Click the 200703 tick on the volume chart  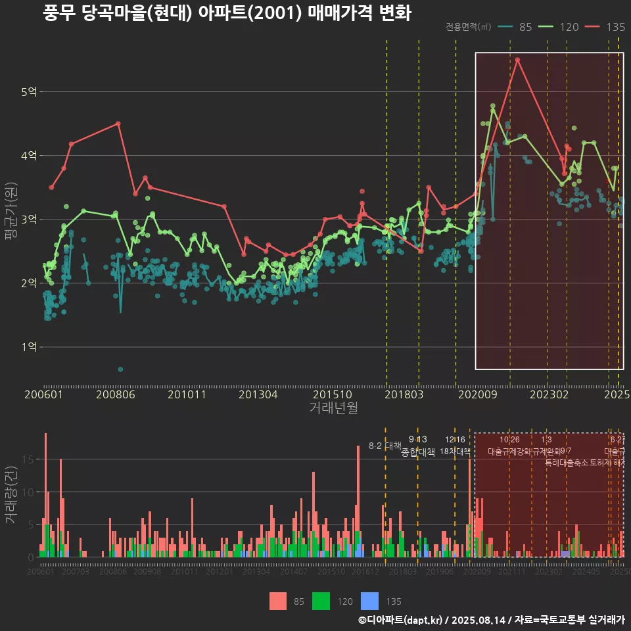[x=75, y=571]
